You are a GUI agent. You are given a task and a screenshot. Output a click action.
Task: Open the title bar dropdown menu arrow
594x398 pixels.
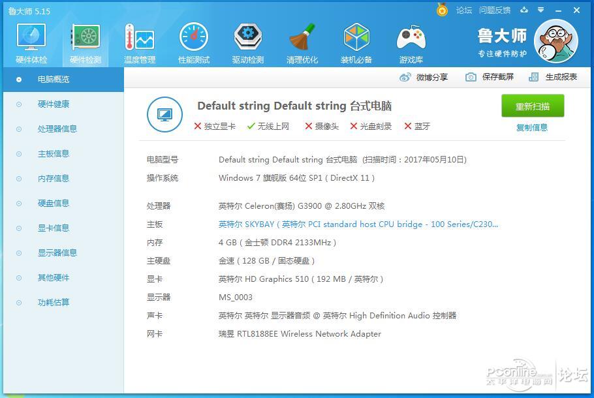coord(541,10)
